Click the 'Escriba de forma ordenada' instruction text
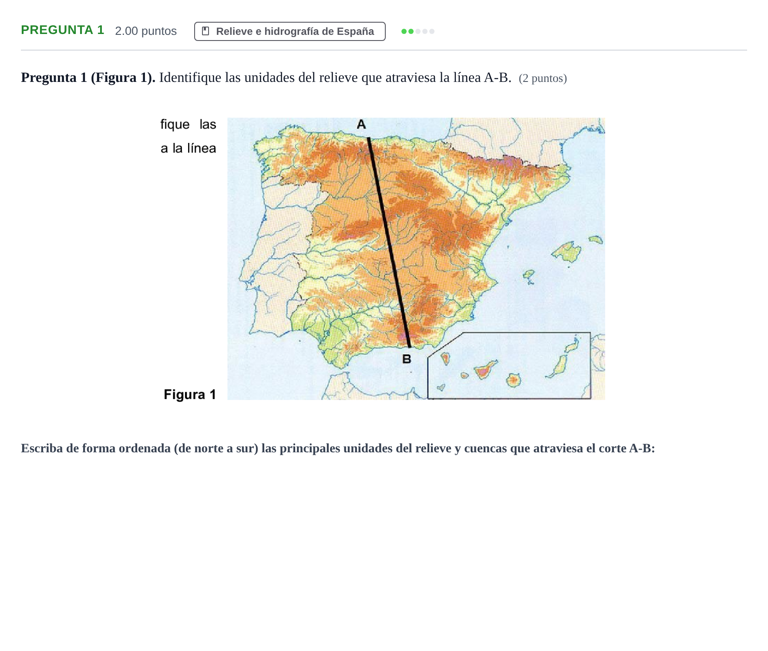This screenshot has height=651, width=768. coord(338,448)
